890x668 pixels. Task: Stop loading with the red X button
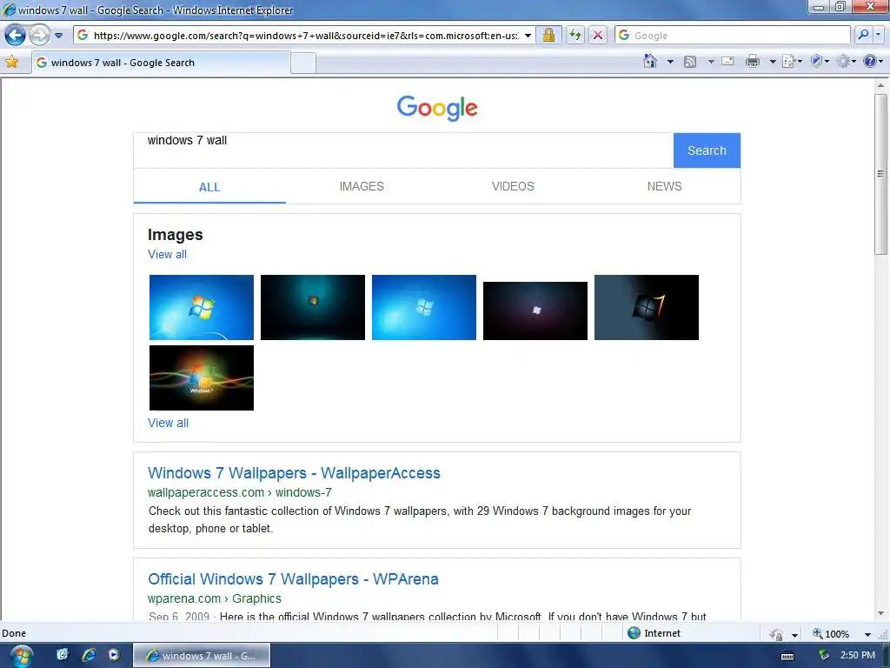(x=598, y=35)
